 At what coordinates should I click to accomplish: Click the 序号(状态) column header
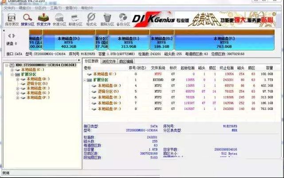click(x=137, y=68)
